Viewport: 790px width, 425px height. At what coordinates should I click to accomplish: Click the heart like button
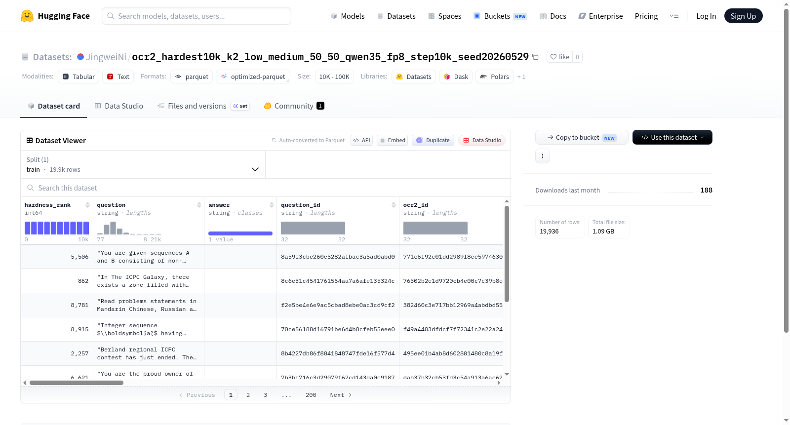click(x=559, y=57)
